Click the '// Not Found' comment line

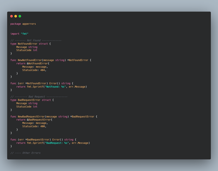tap(36, 40)
